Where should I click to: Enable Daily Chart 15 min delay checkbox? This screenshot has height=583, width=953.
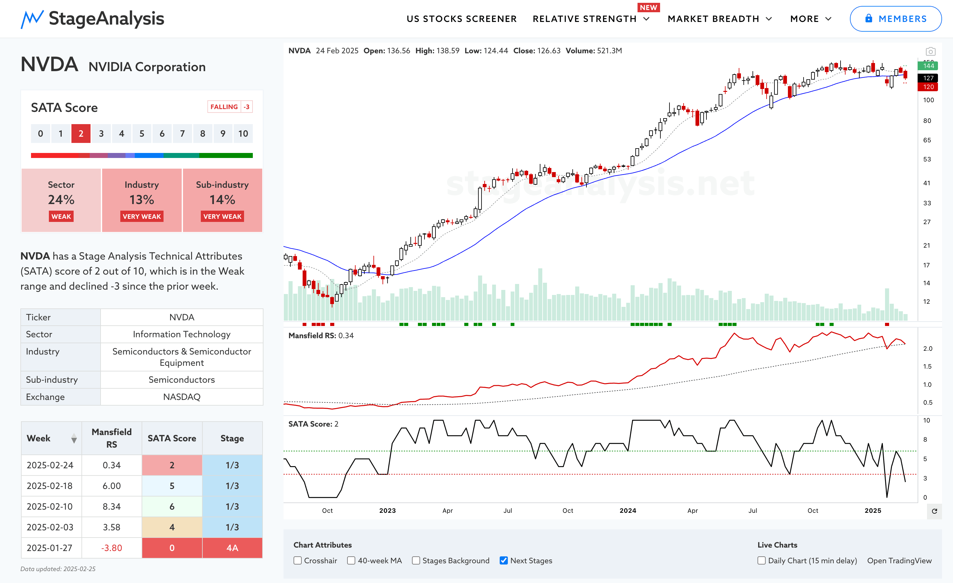click(762, 560)
